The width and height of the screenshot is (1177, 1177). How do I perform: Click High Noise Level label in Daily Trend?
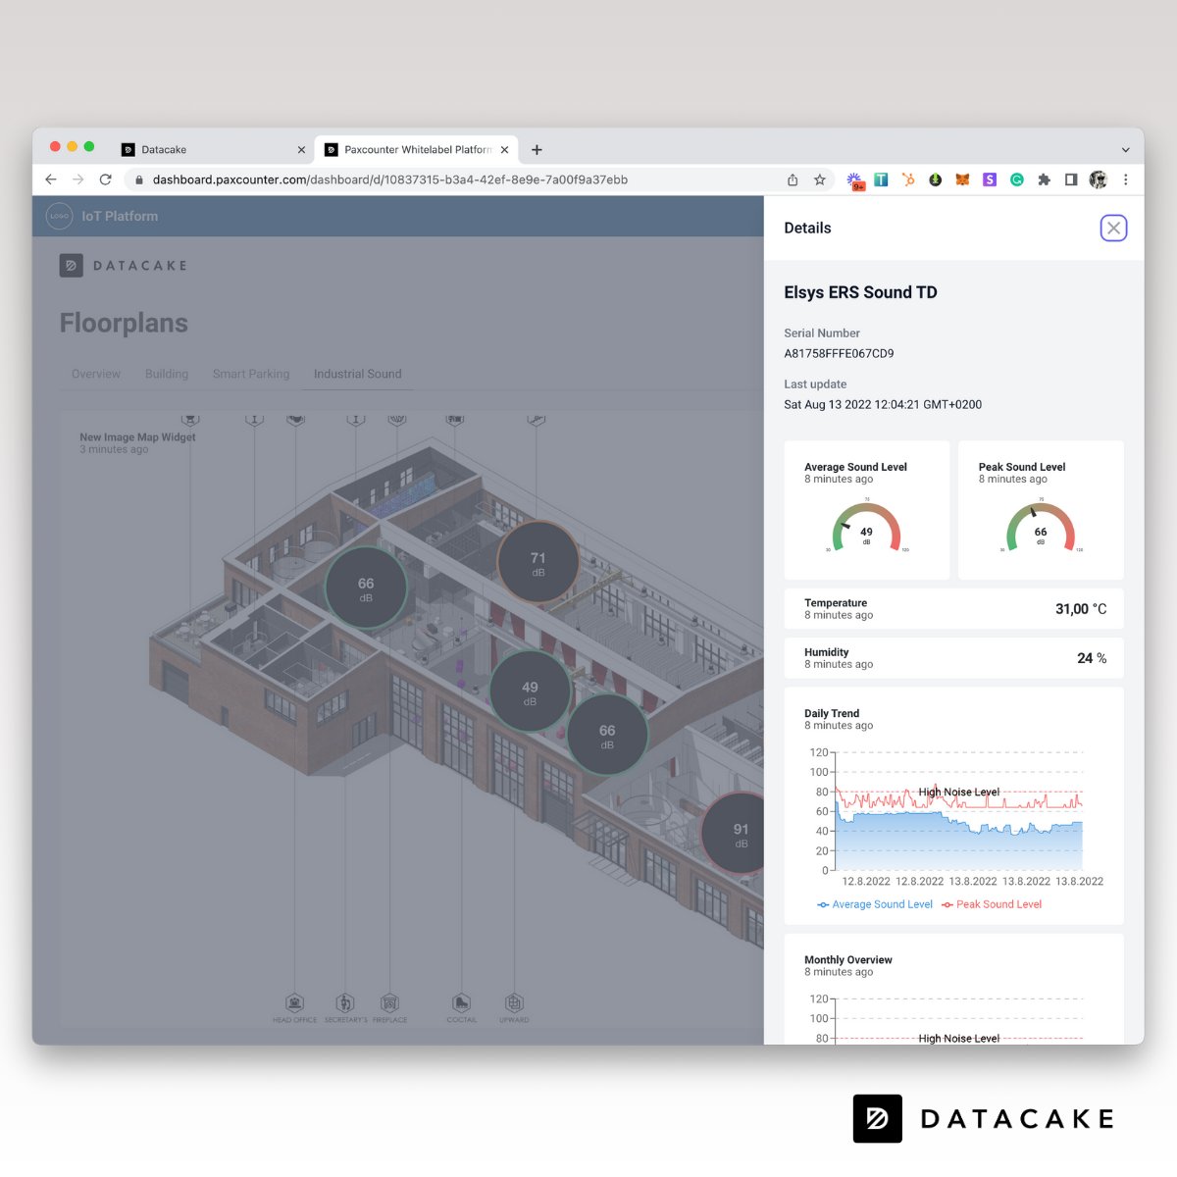click(958, 792)
